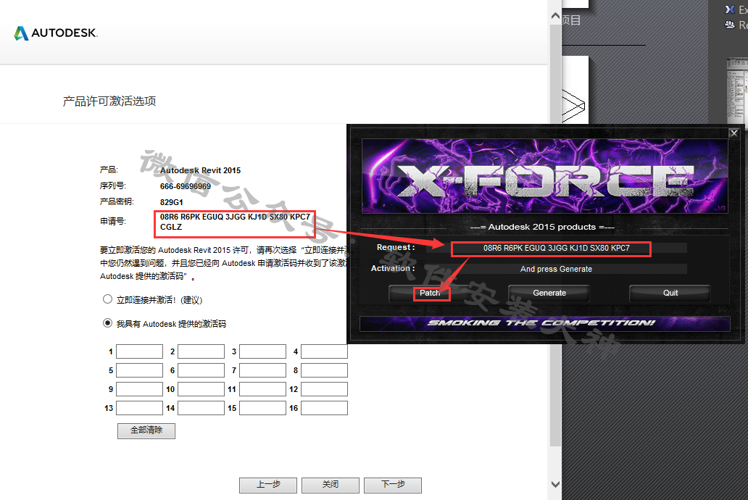Click the '全部清除' clear all button
Screen dimensions: 748x500
(x=146, y=430)
